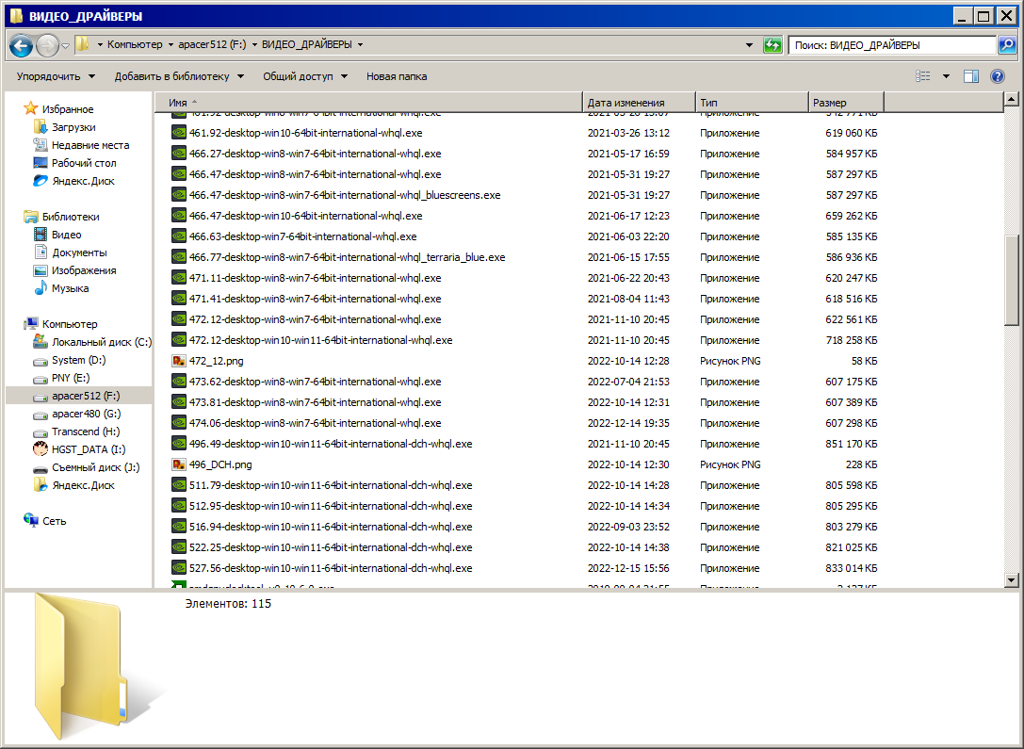Viewport: 1024px width, 749px height.
Task: Select 474.06-desktop-win8-win7 driver file
Action: [315, 423]
